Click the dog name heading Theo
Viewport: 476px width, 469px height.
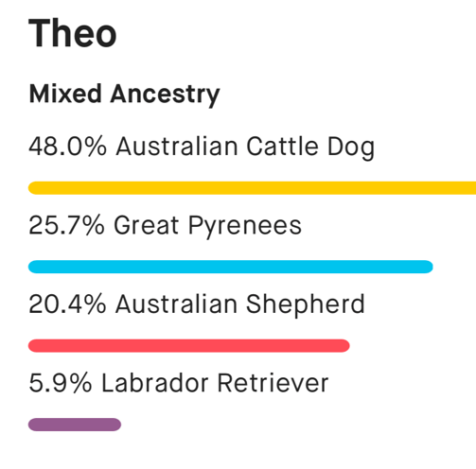(73, 33)
